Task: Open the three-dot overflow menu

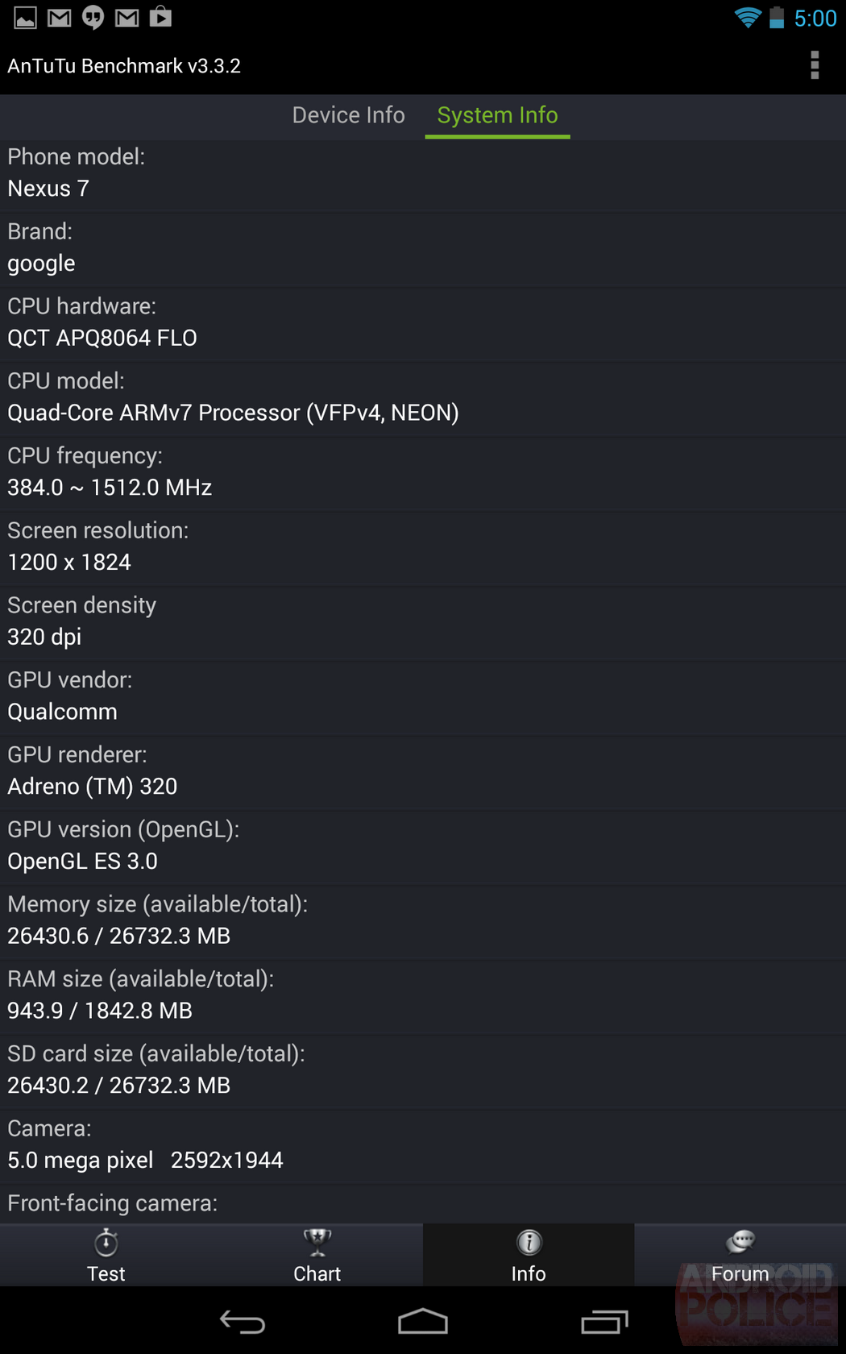Action: pos(815,65)
